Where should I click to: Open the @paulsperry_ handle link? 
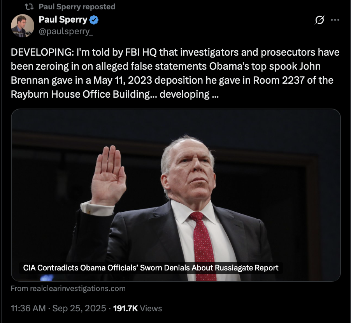pos(66,32)
